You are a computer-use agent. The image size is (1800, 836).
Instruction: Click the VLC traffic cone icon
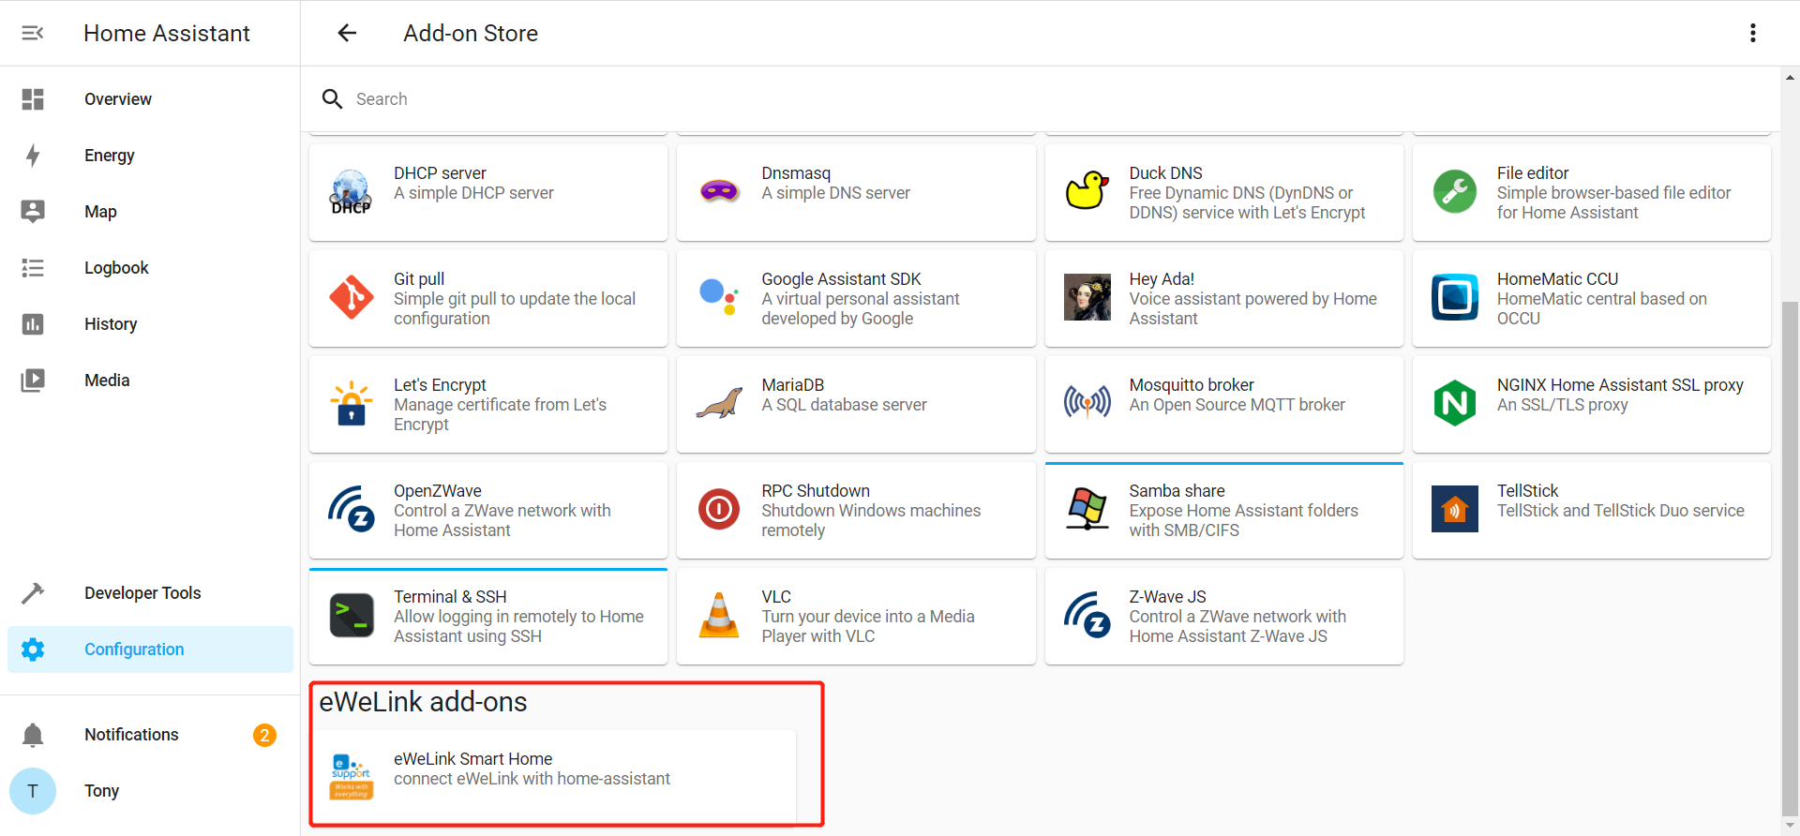pyautogui.click(x=719, y=615)
